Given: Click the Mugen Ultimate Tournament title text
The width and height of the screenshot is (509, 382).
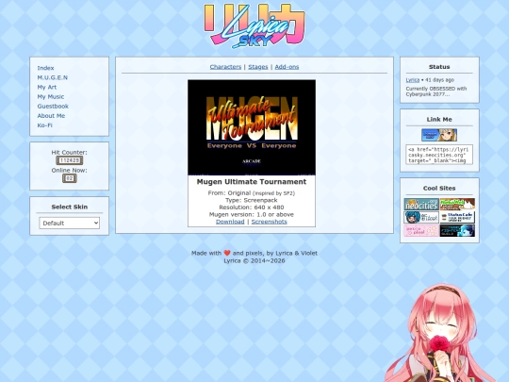Looking at the screenshot, I should click(x=252, y=182).
